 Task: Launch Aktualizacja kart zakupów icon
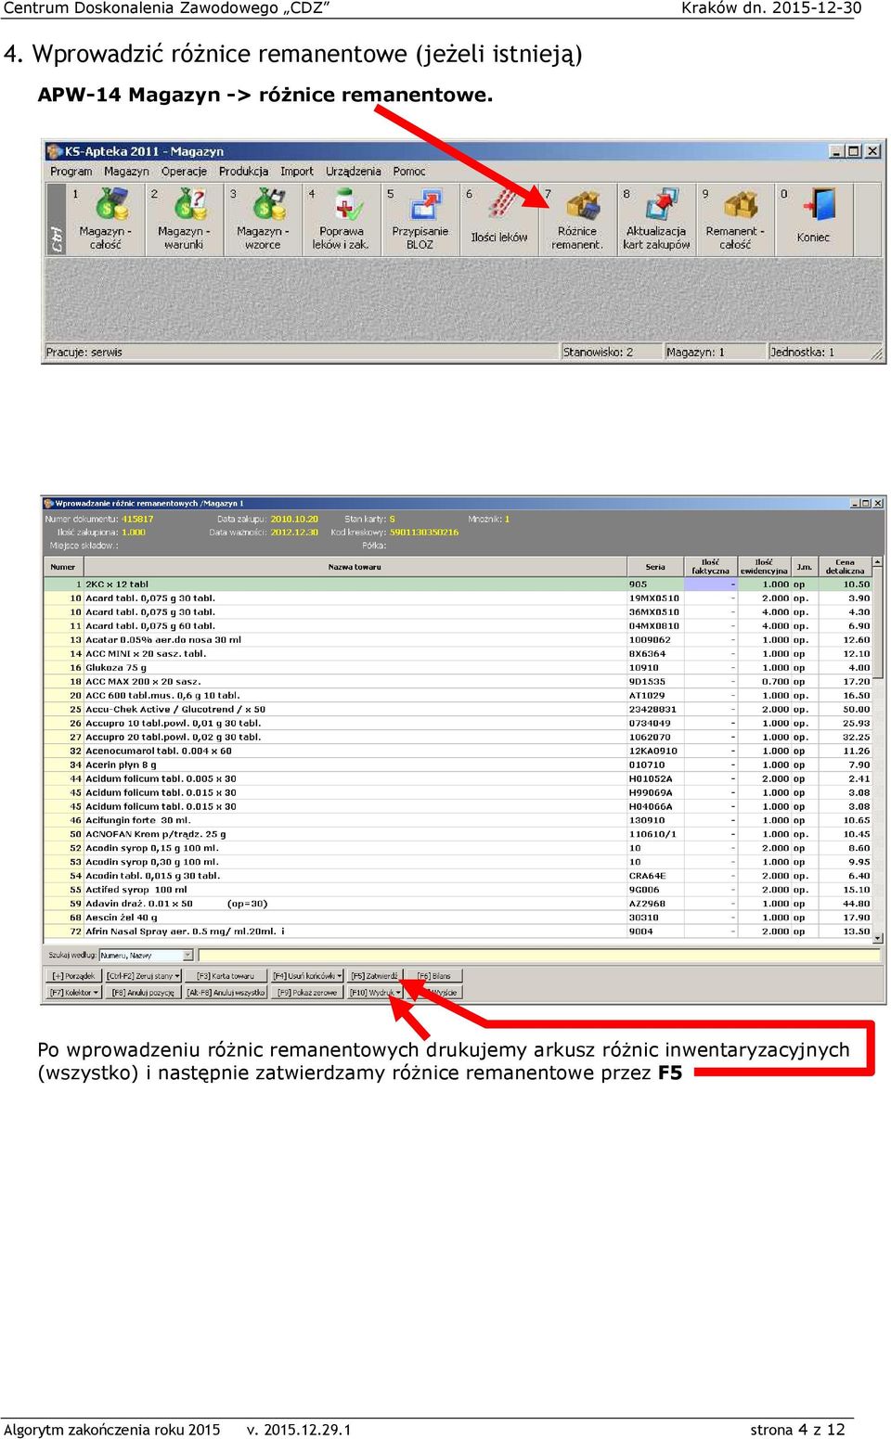click(x=656, y=219)
